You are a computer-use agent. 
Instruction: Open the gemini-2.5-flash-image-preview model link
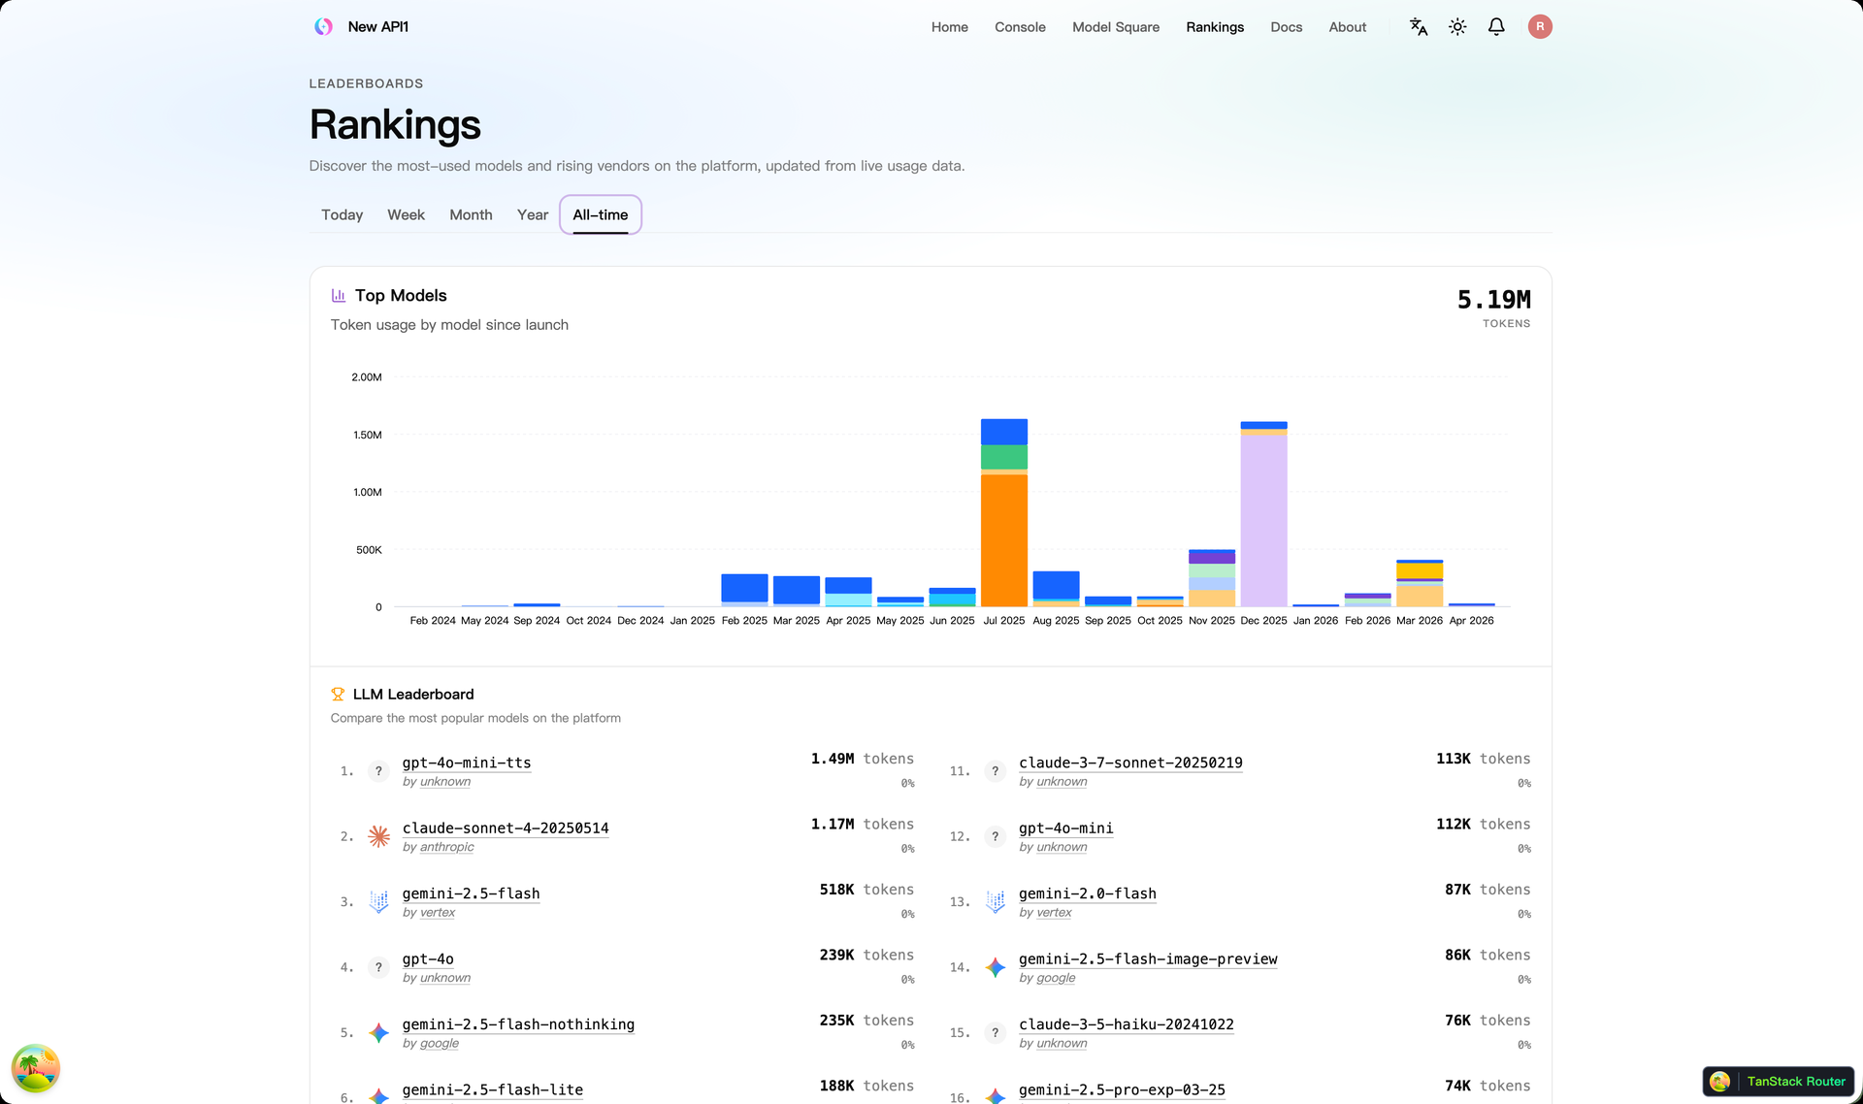(1148, 959)
